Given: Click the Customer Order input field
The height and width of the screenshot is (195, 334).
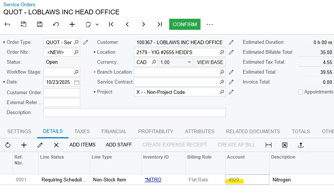Looking at the screenshot, I should point(62,93).
